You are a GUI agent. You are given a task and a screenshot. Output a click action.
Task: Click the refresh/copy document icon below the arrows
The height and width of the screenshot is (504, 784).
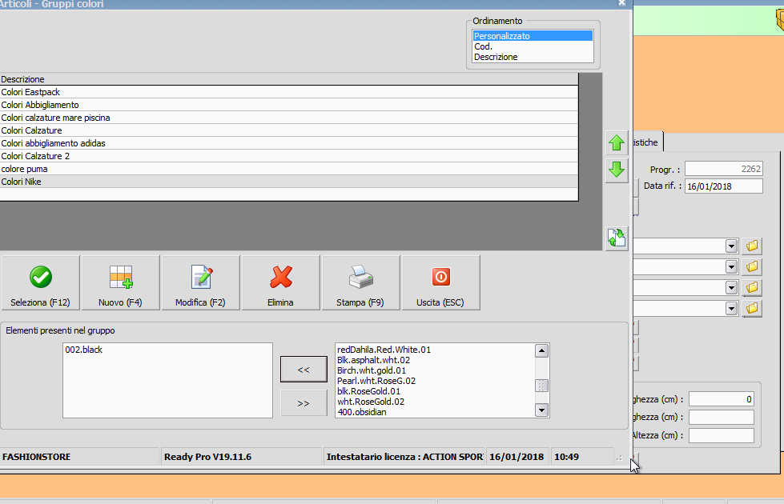tap(617, 238)
